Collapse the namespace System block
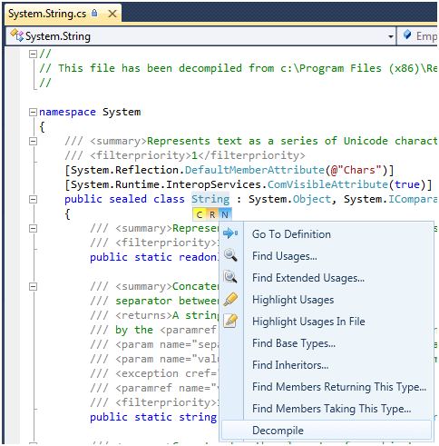The width and height of the screenshot is (439, 446). (33, 112)
